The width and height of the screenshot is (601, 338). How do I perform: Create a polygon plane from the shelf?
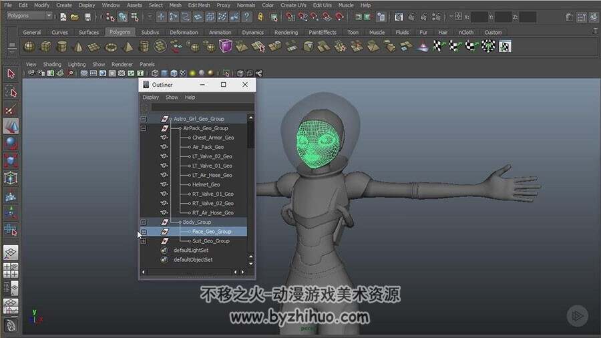tap(94, 47)
